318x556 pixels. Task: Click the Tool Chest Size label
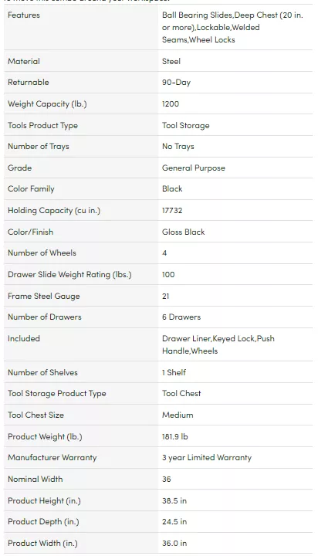coord(36,415)
